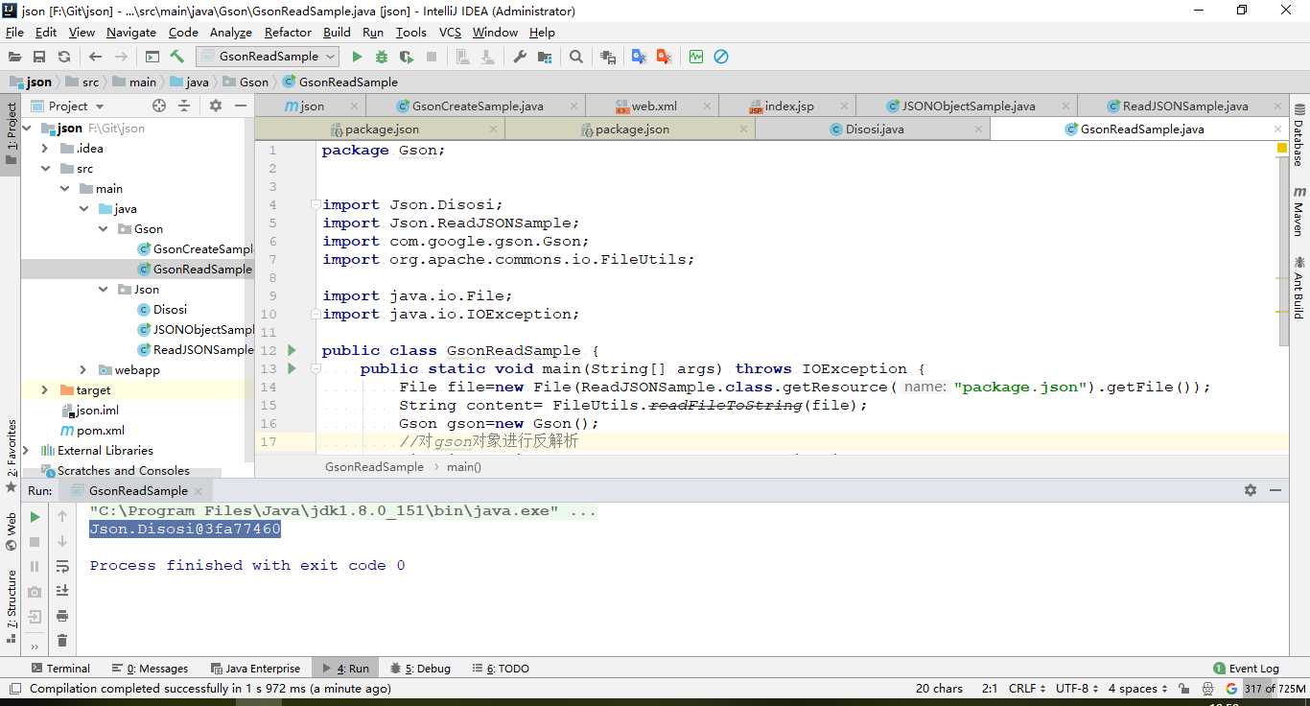The height and width of the screenshot is (706, 1310).
Task: Open the run configuration dropdown GsonReadSample
Action: [x=268, y=57]
